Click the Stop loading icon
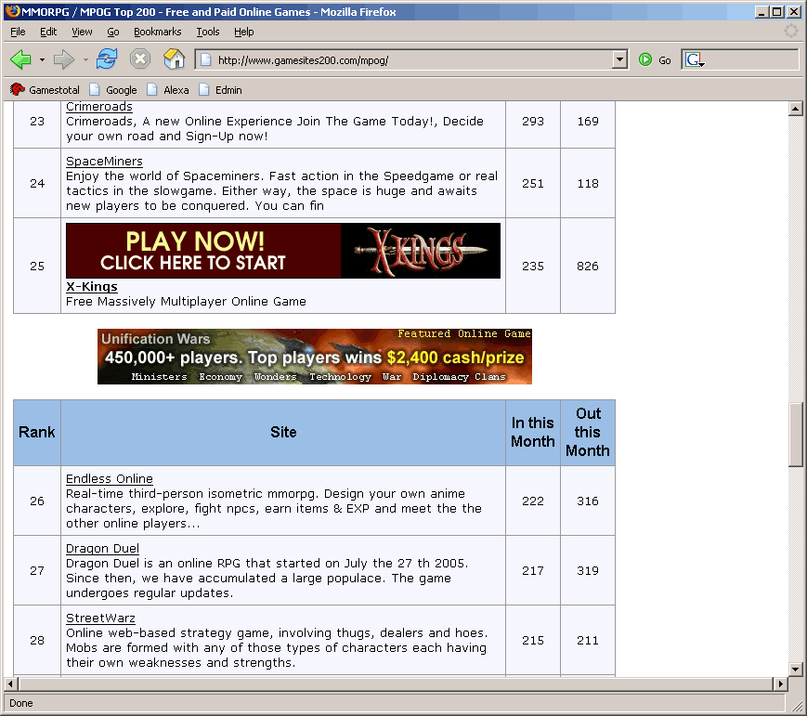 [140, 59]
